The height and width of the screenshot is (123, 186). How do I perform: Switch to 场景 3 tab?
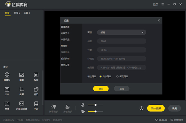[27, 13]
